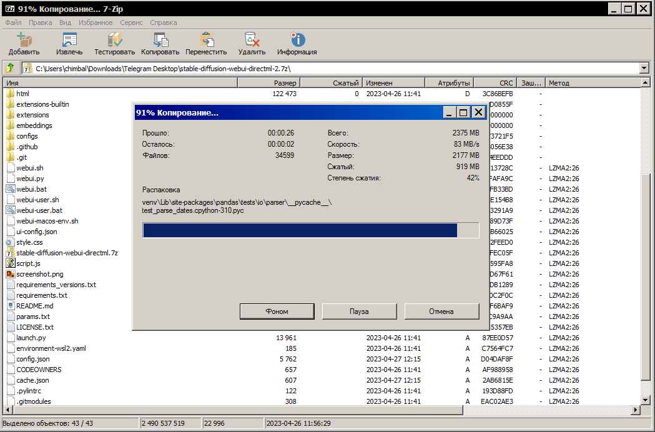Sort by the Изменен column header
The height and width of the screenshot is (432, 655).
393,83
